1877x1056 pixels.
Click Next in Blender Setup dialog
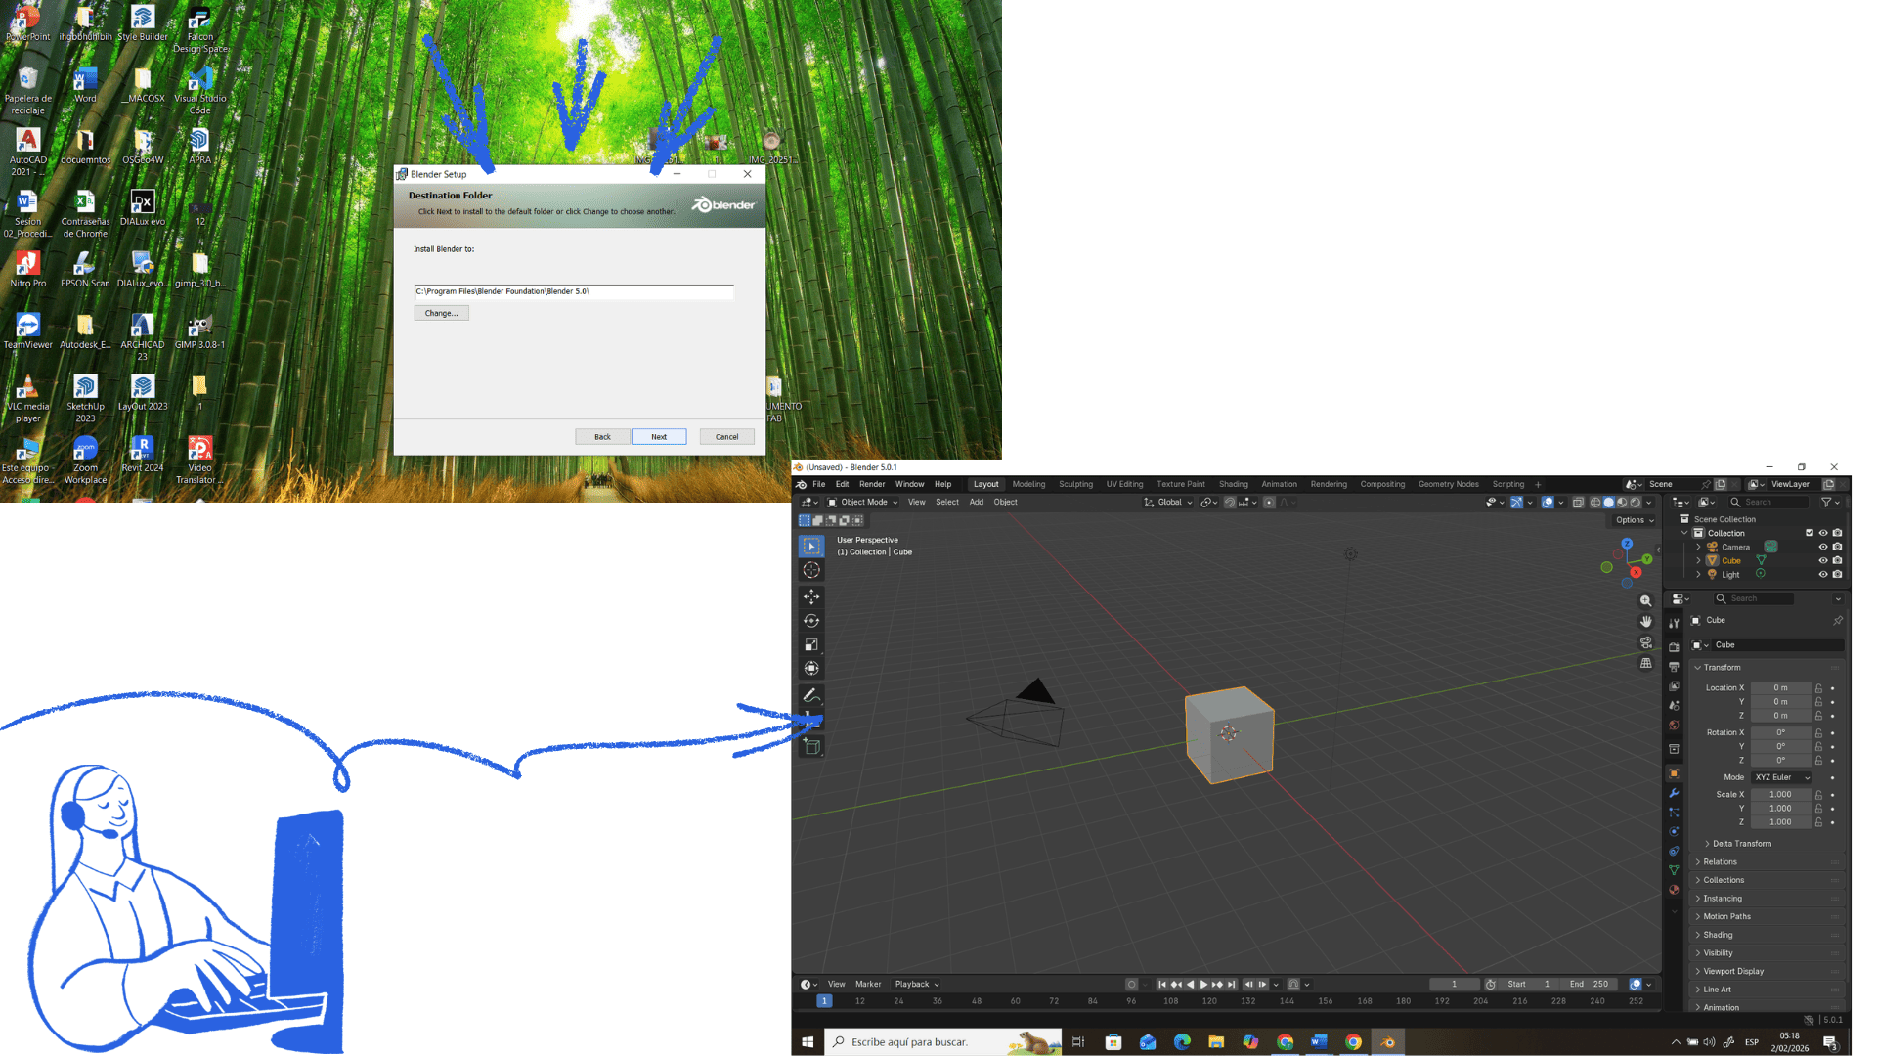[x=659, y=437]
